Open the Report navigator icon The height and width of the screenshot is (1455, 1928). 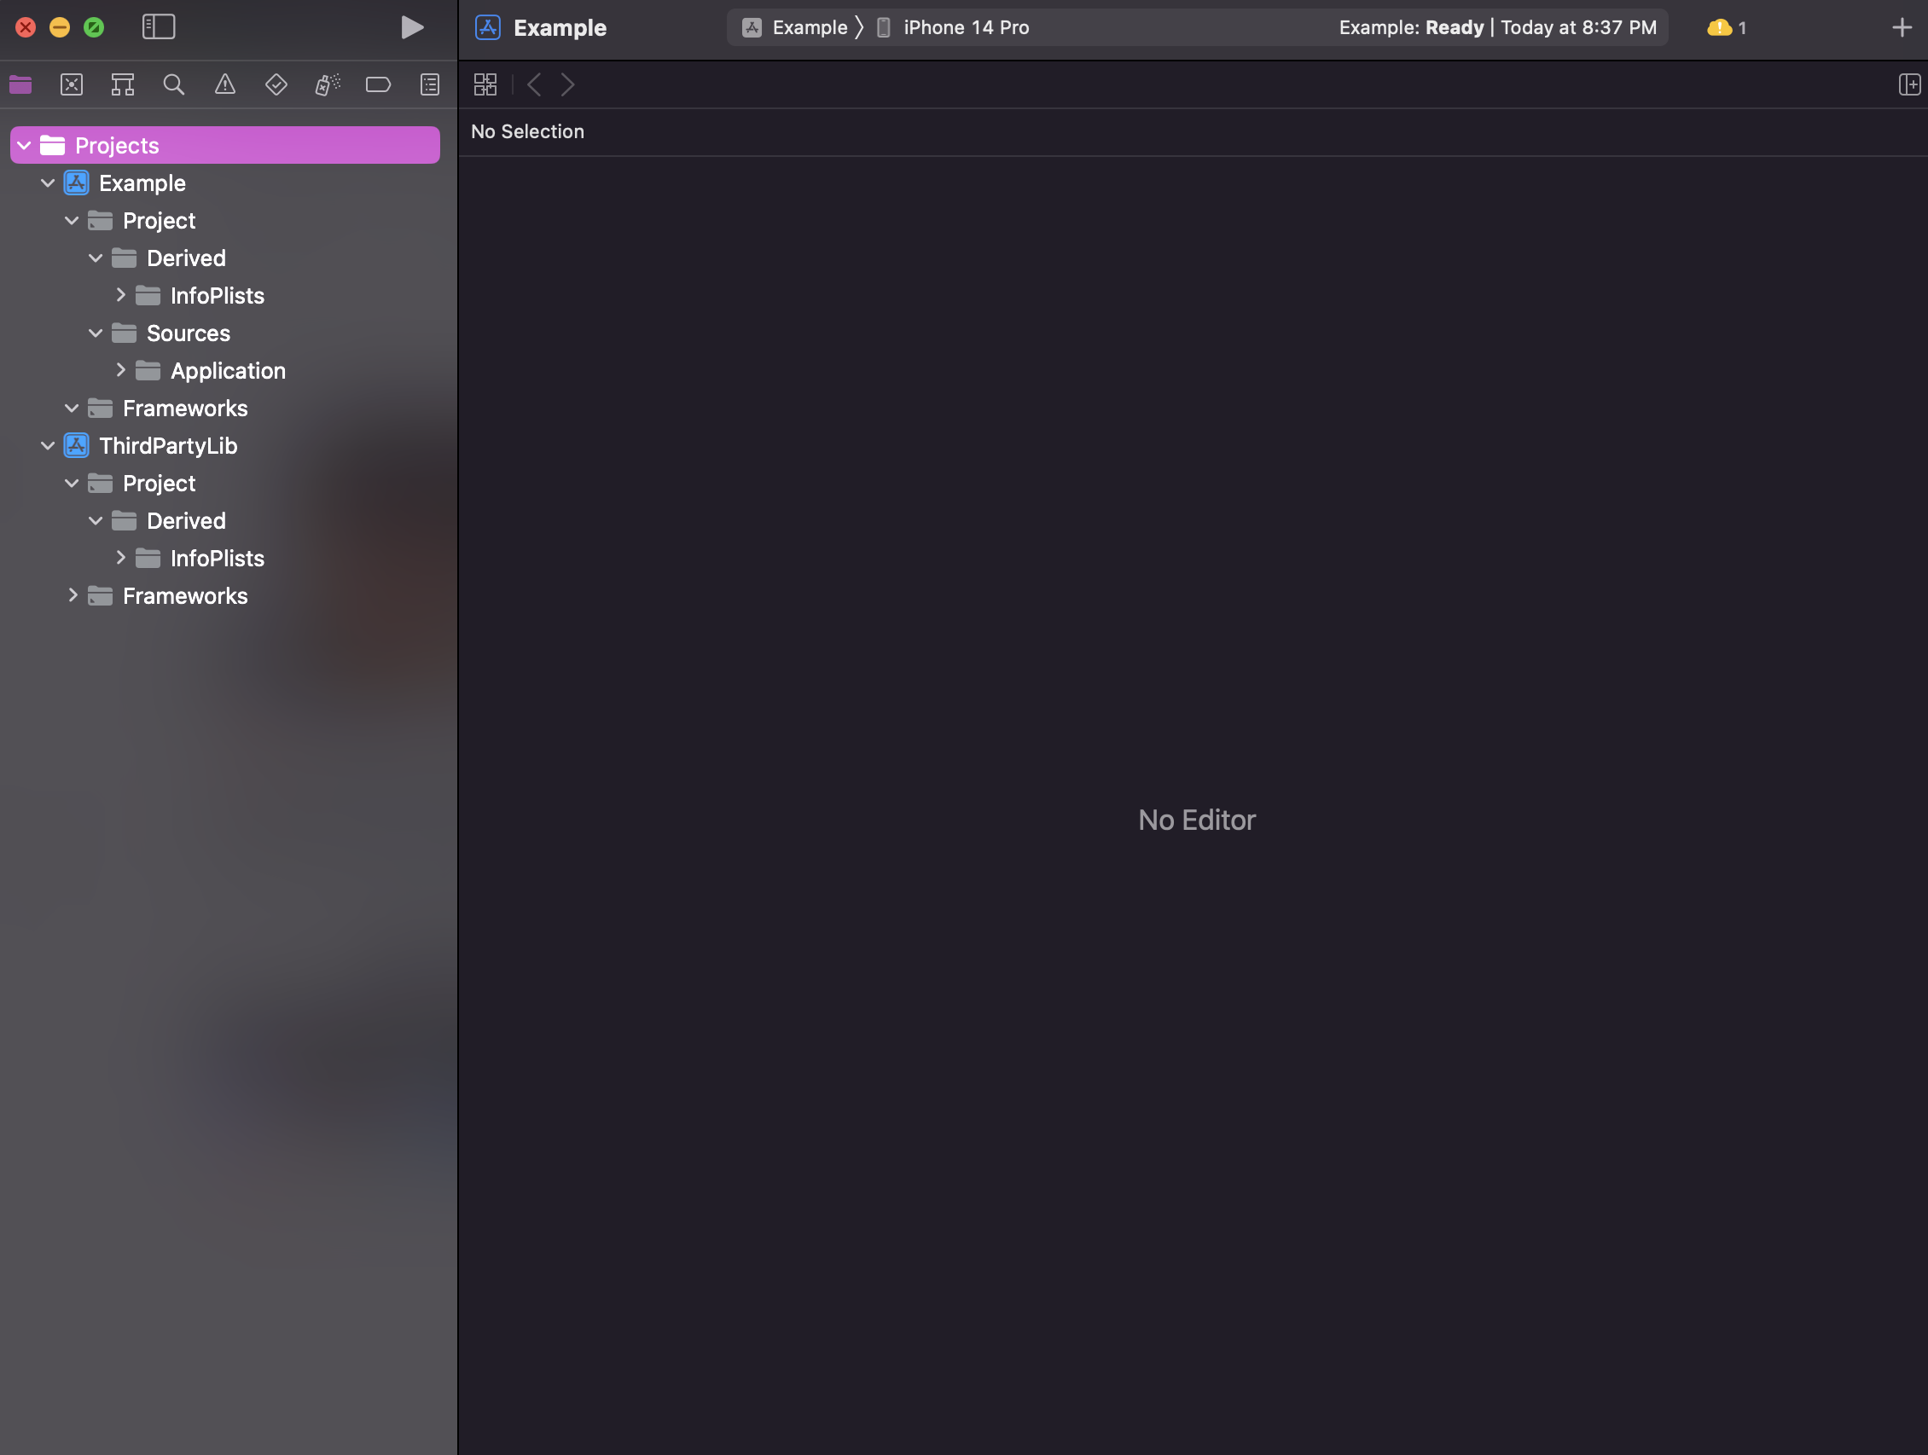click(x=430, y=84)
